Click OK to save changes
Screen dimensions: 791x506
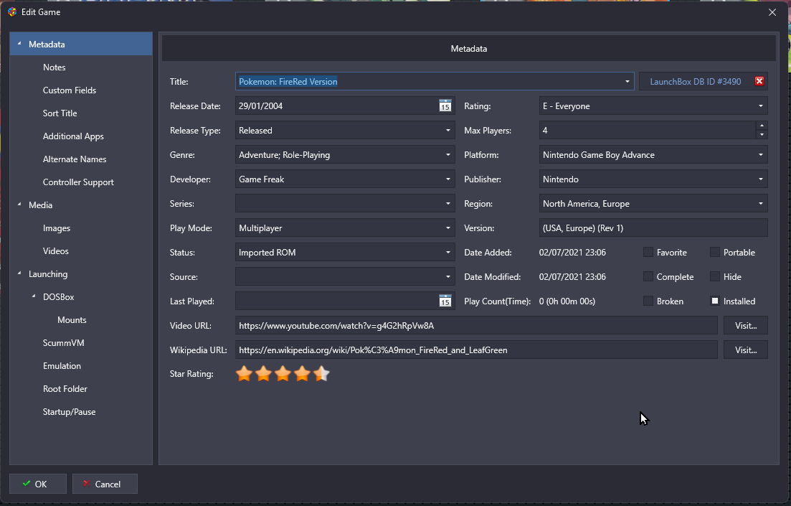38,484
